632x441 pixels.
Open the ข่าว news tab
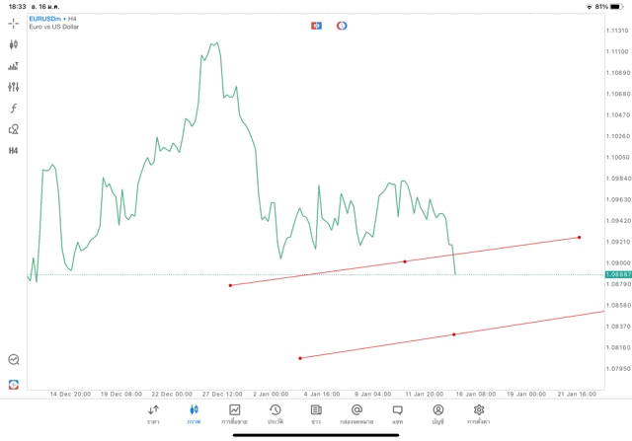[x=315, y=414]
